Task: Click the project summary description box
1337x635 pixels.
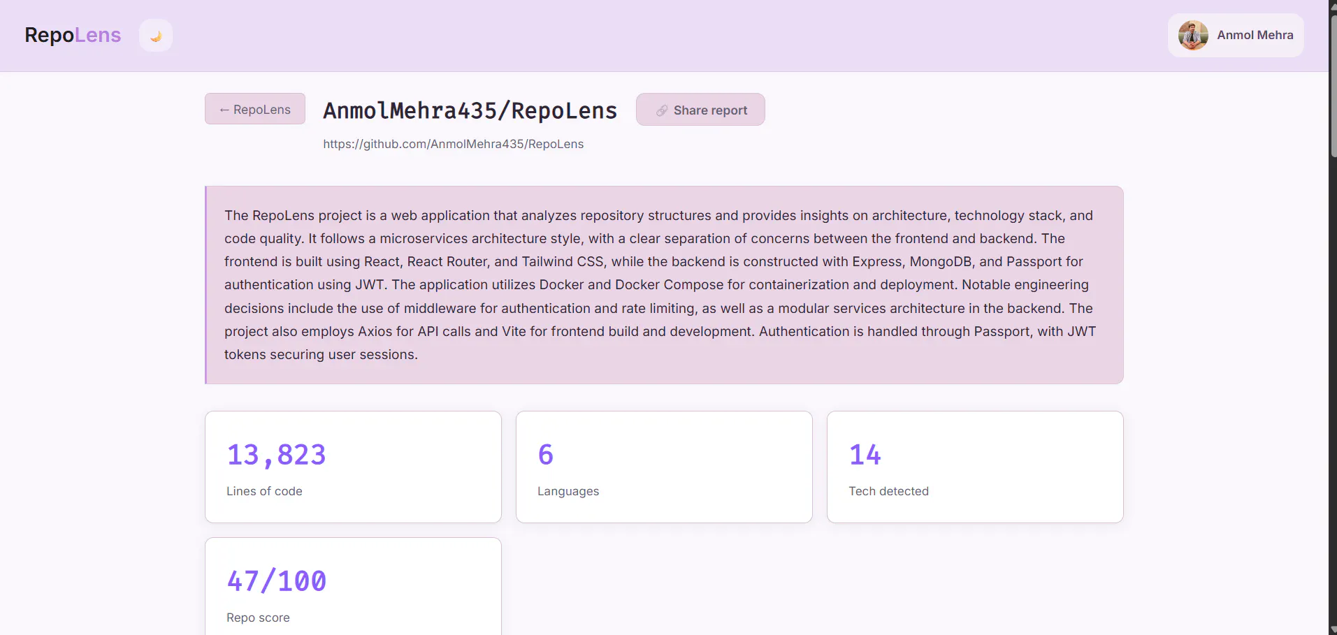Action: tap(664, 285)
